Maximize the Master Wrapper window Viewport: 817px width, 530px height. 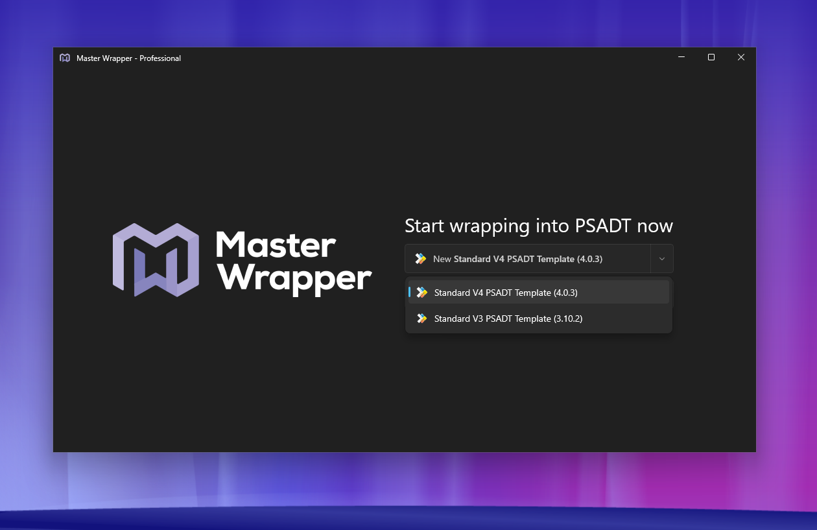(711, 57)
